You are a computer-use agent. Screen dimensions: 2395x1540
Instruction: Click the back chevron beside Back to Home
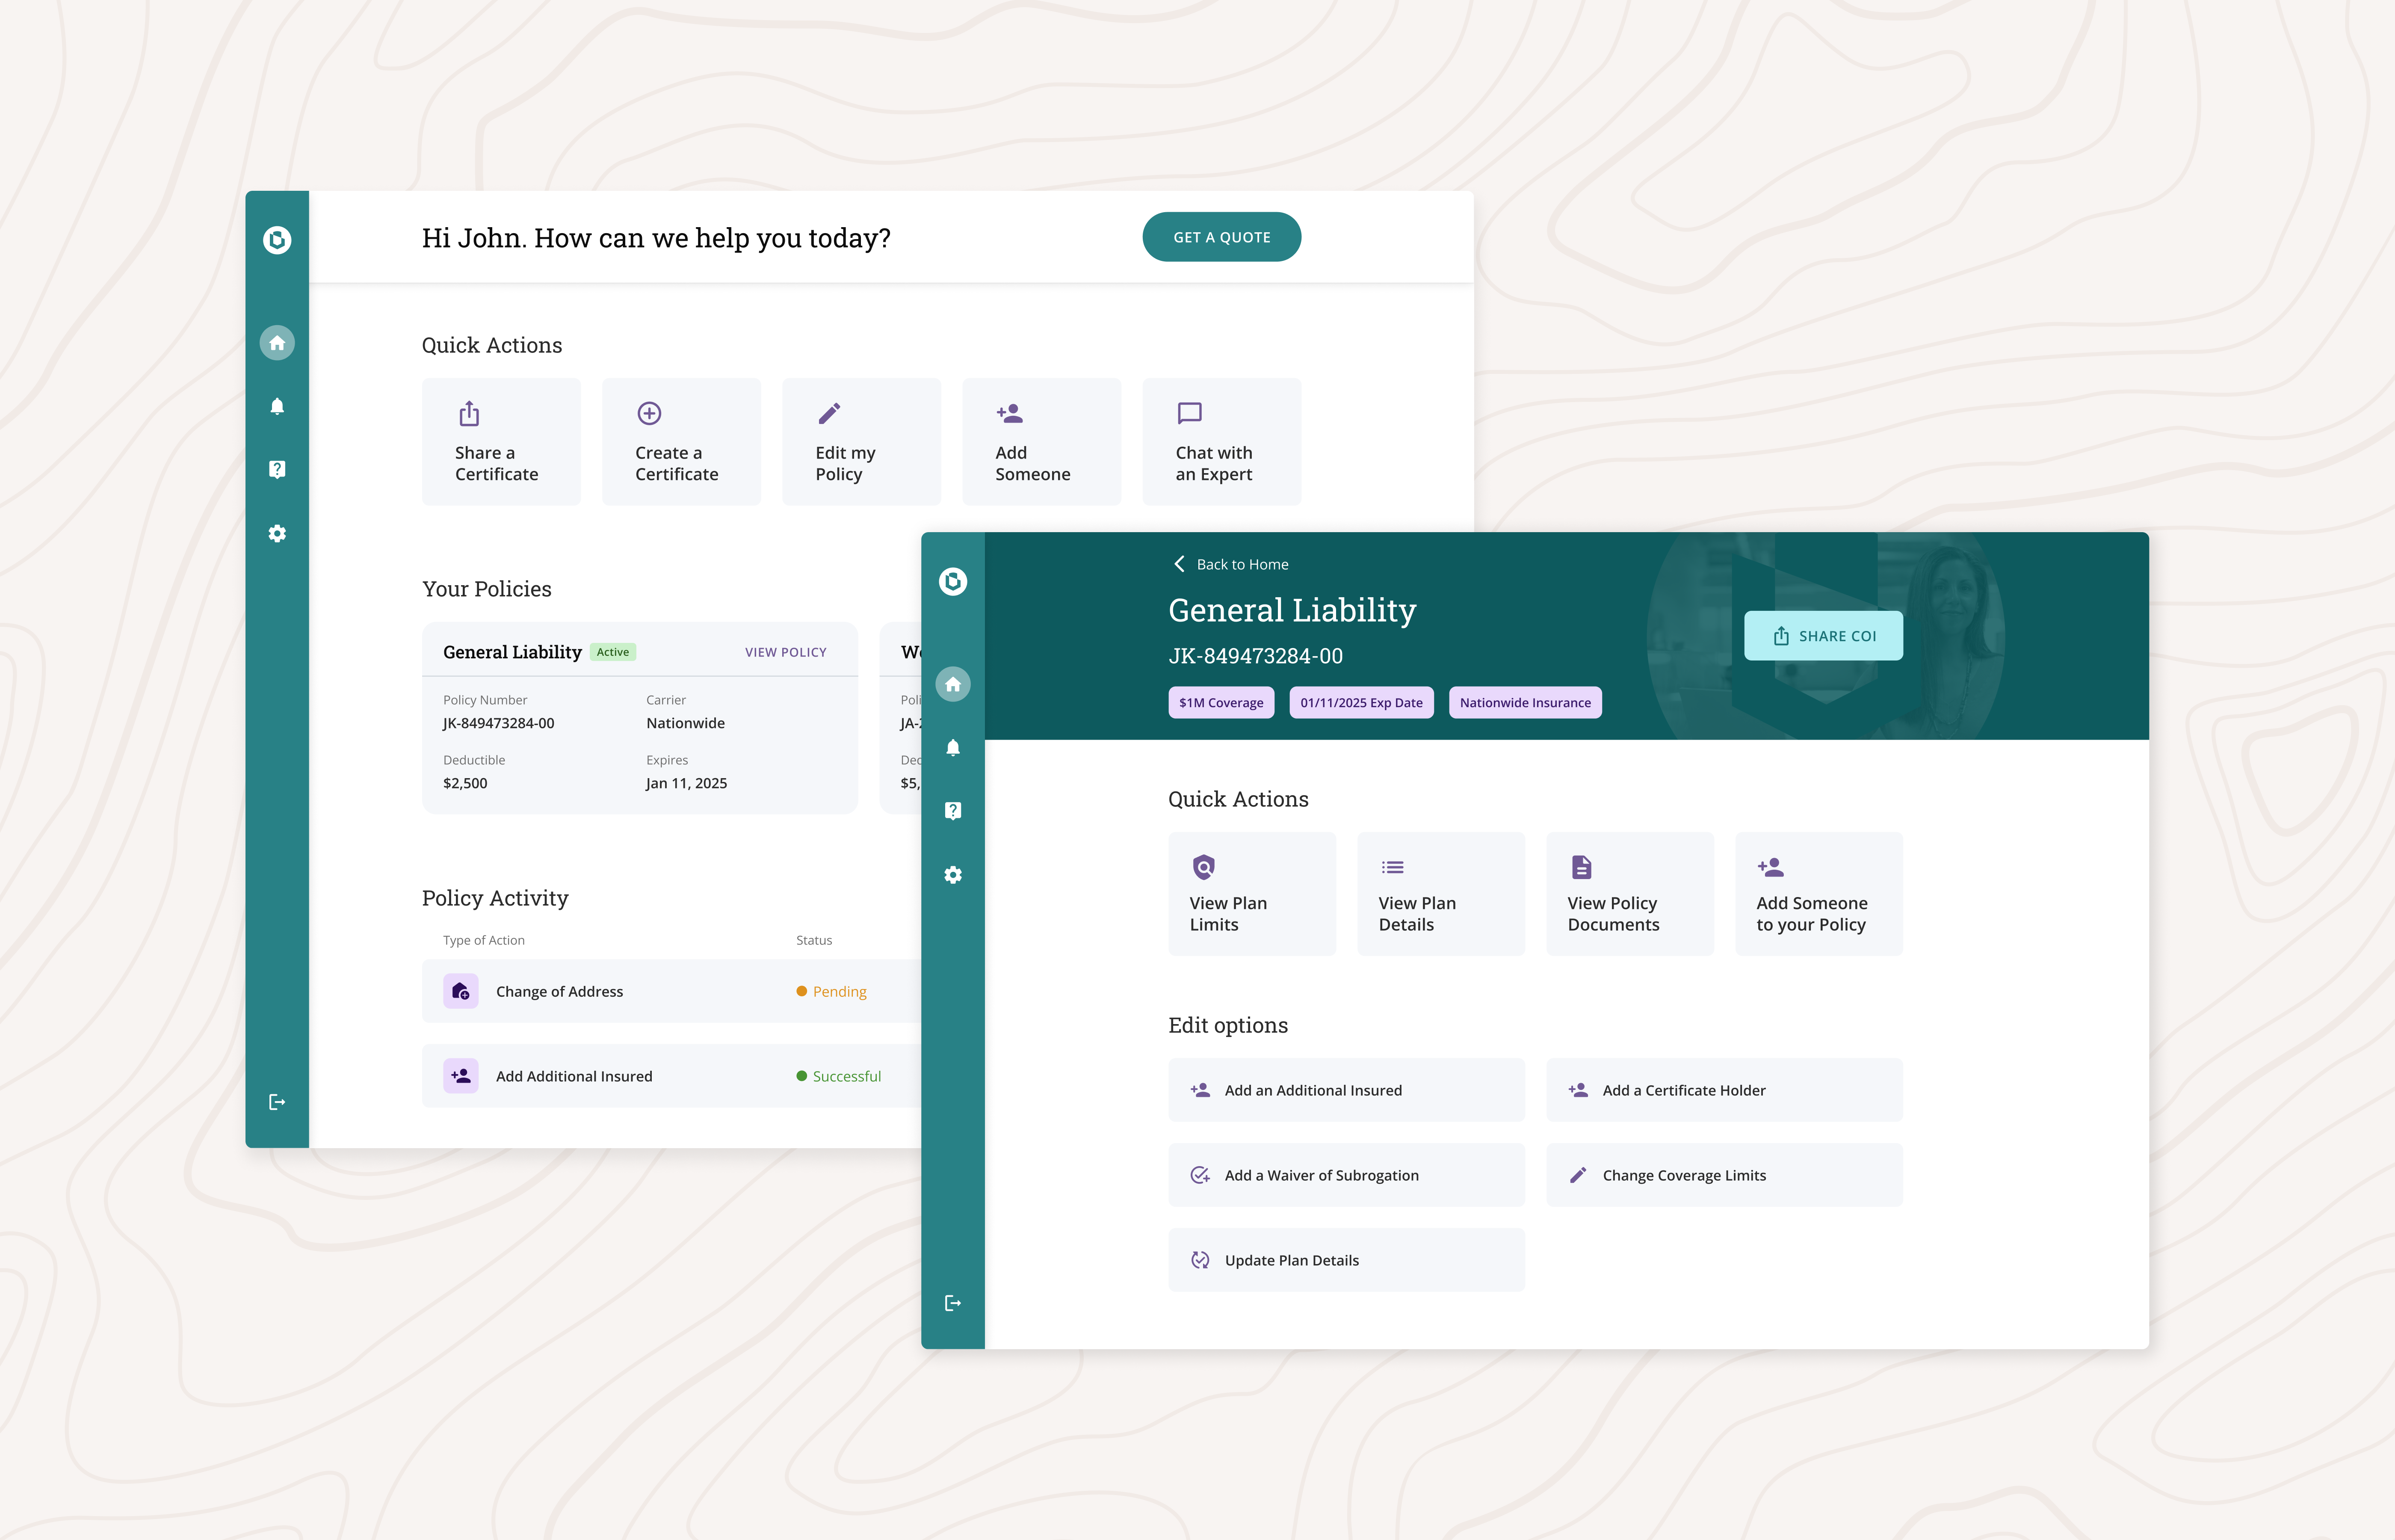tap(1180, 564)
